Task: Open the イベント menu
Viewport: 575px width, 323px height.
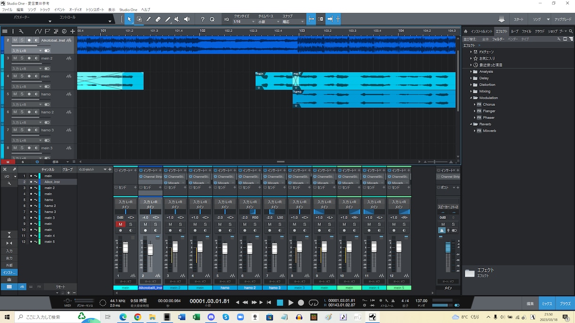Action: coord(59,9)
